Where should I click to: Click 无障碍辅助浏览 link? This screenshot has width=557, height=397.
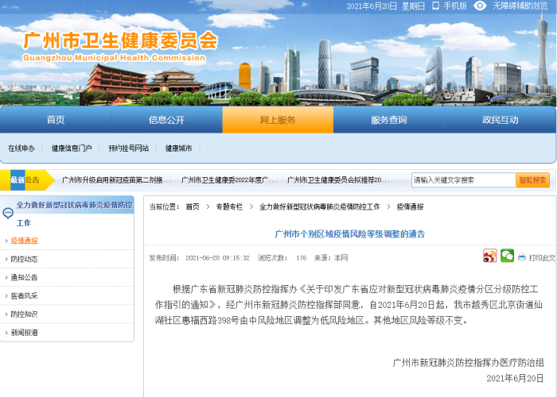520,6
